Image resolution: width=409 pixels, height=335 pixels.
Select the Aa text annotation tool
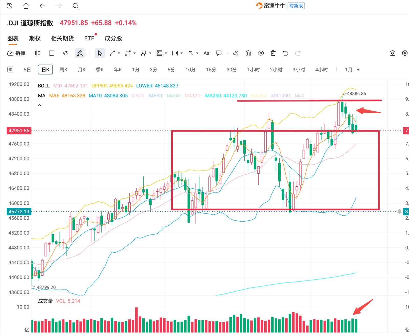206,53
